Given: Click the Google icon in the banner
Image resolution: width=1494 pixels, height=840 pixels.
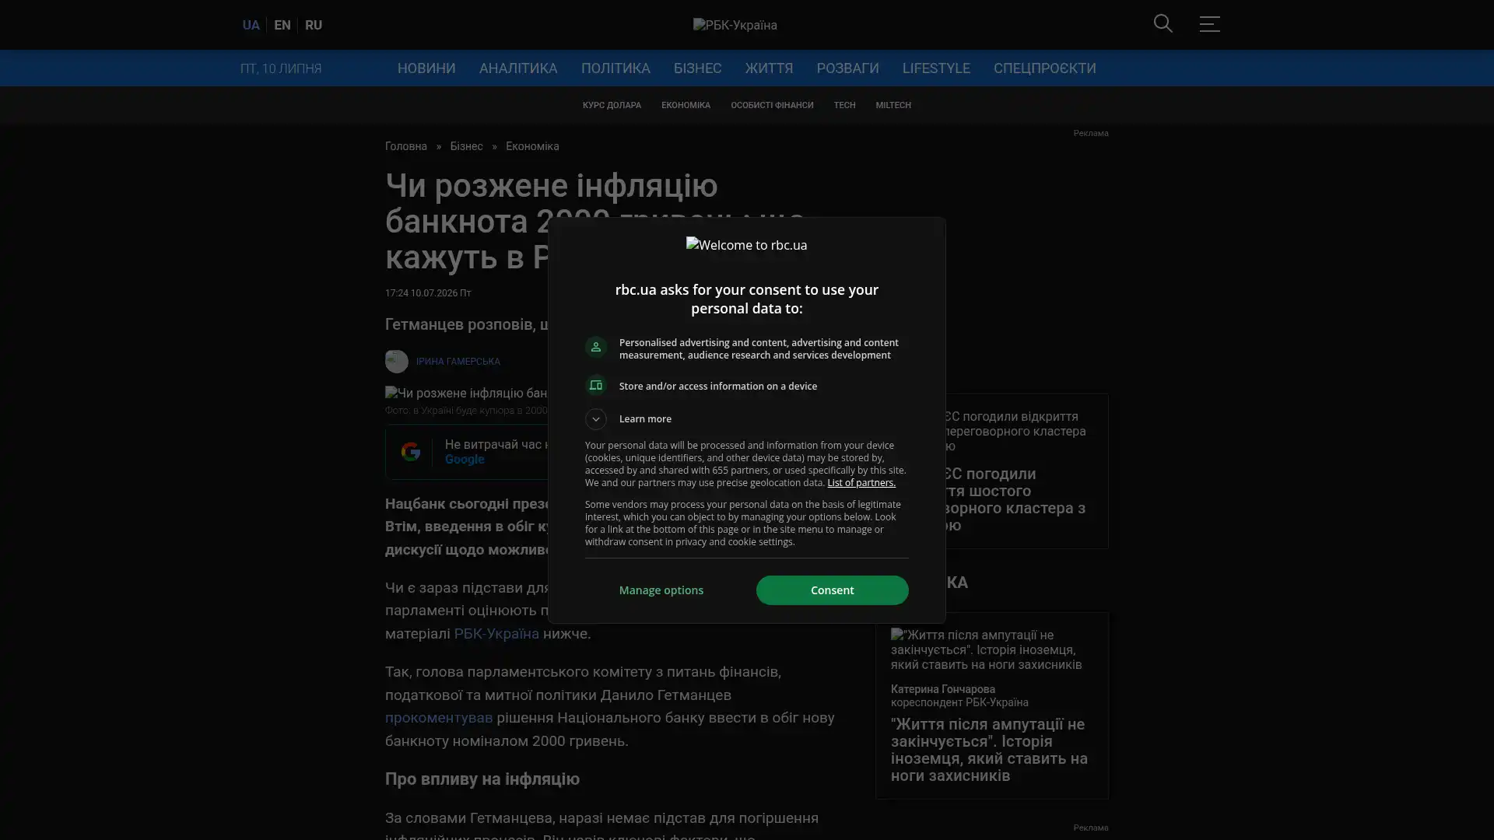Looking at the screenshot, I should pos(410,452).
